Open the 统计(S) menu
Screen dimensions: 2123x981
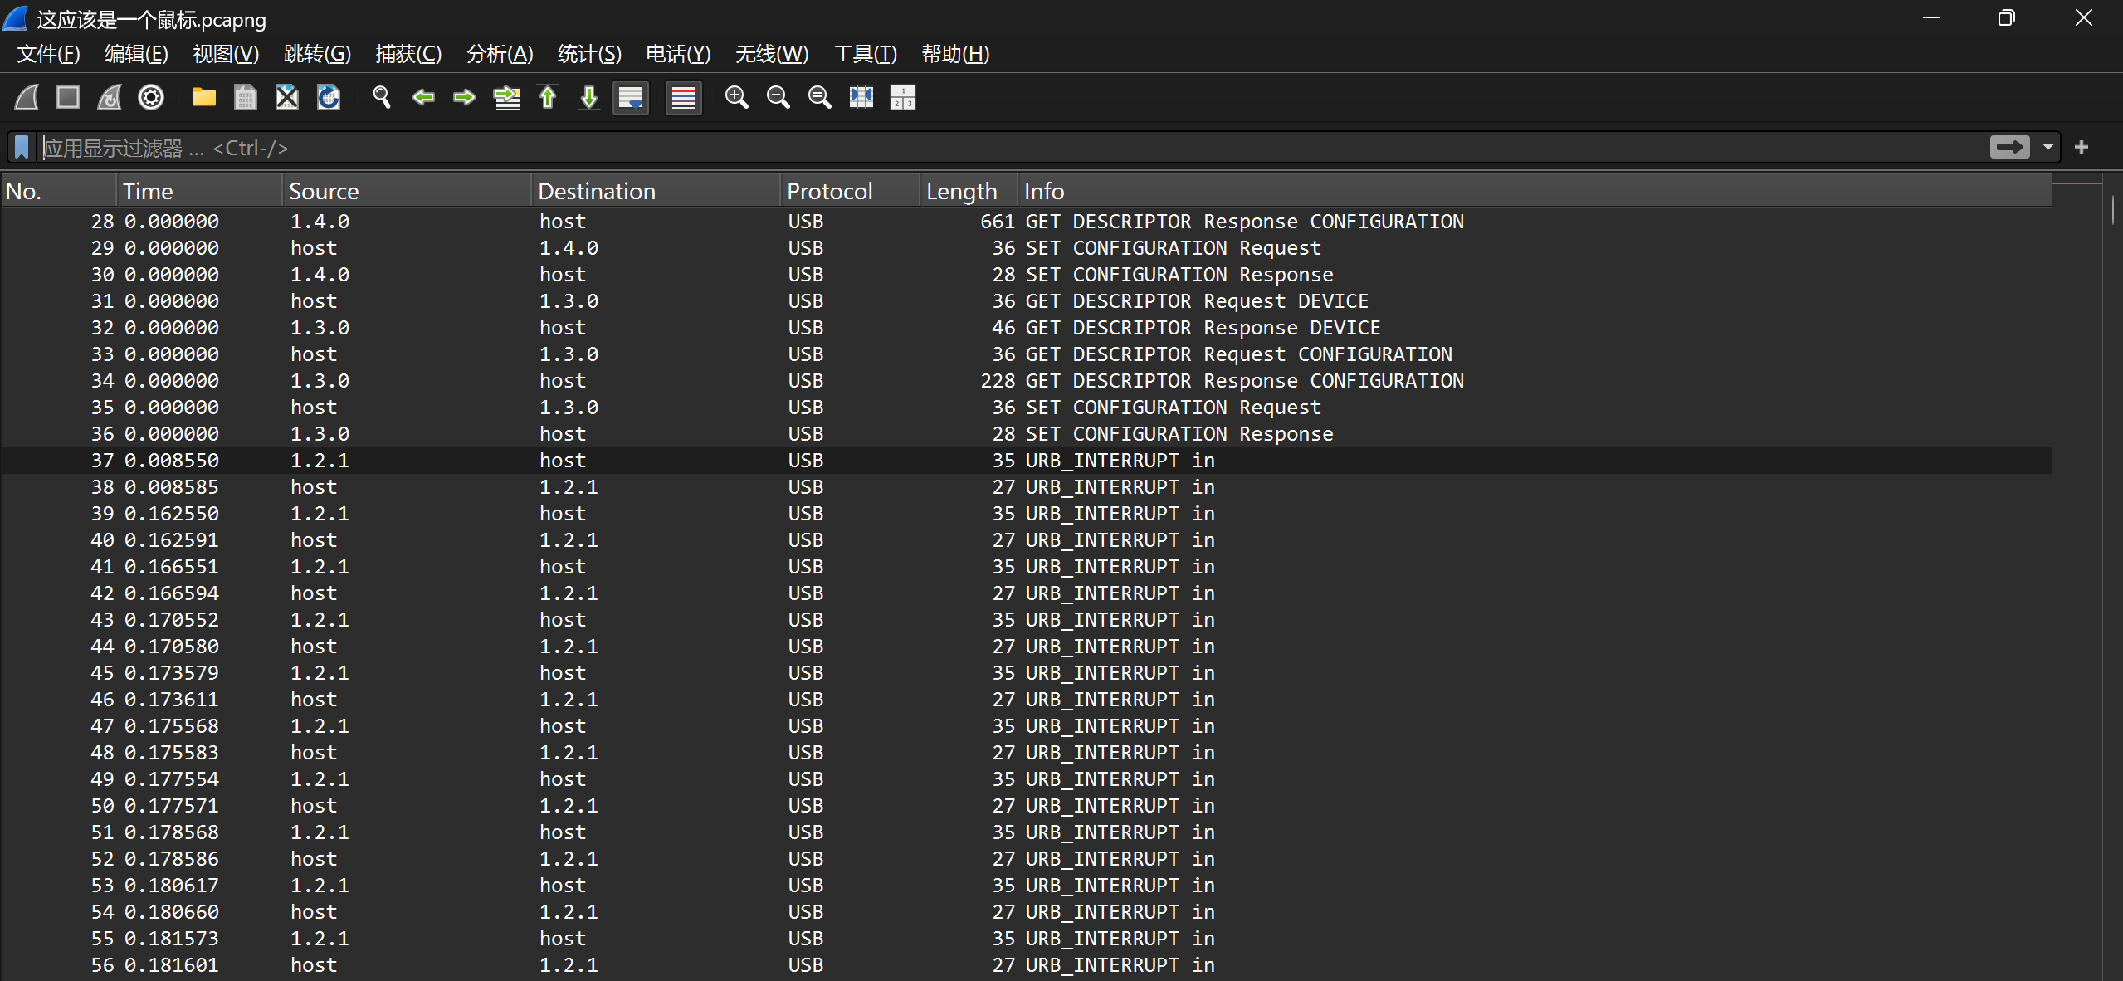point(589,54)
